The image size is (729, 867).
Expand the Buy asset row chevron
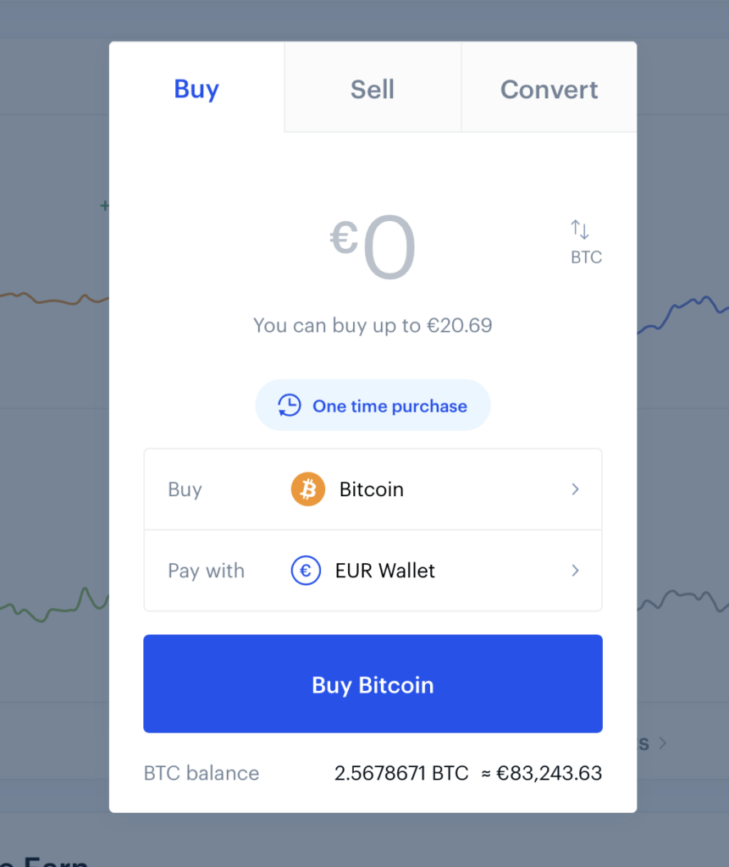tap(575, 489)
